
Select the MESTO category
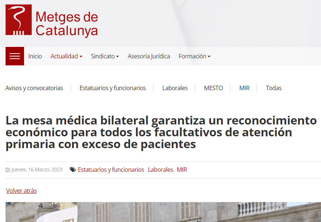click(x=214, y=88)
